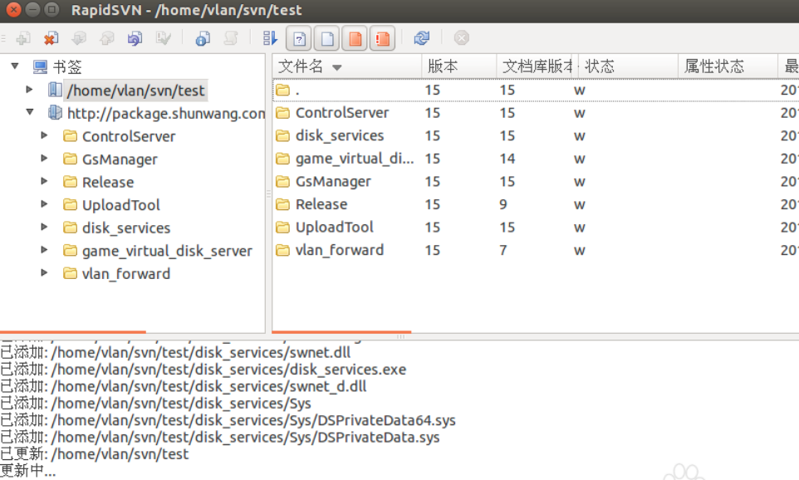Select the Update toolbar icon
The height and width of the screenshot is (480, 799).
point(79,38)
